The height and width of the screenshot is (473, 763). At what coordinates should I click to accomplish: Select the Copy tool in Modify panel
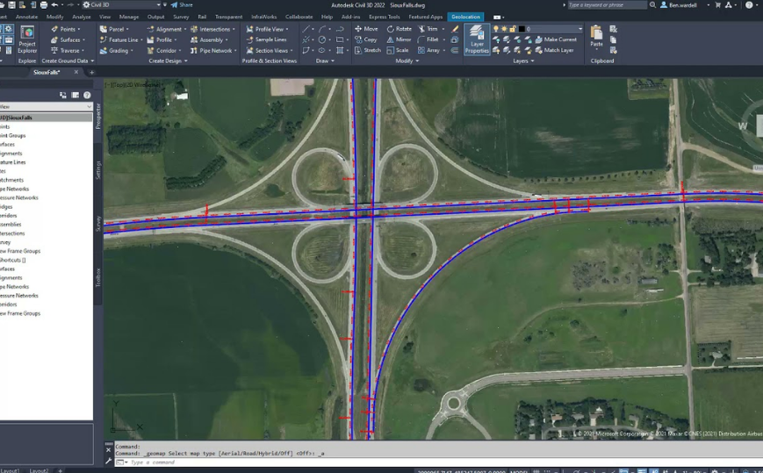(x=366, y=39)
